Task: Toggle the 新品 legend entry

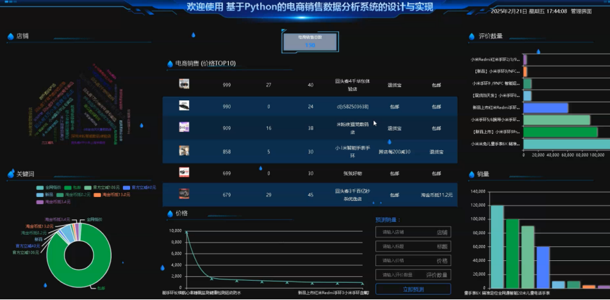Action: tap(45, 194)
